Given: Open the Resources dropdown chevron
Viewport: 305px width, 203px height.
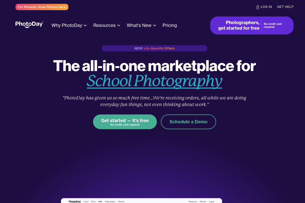Looking at the screenshot, I should tap(119, 25).
